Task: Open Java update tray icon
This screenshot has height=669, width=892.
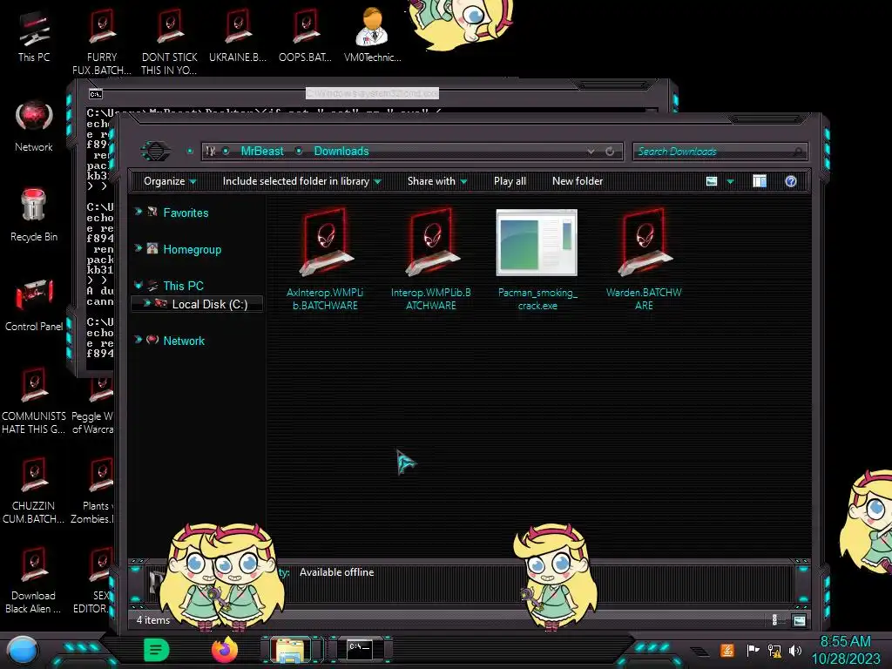Action: 726,650
